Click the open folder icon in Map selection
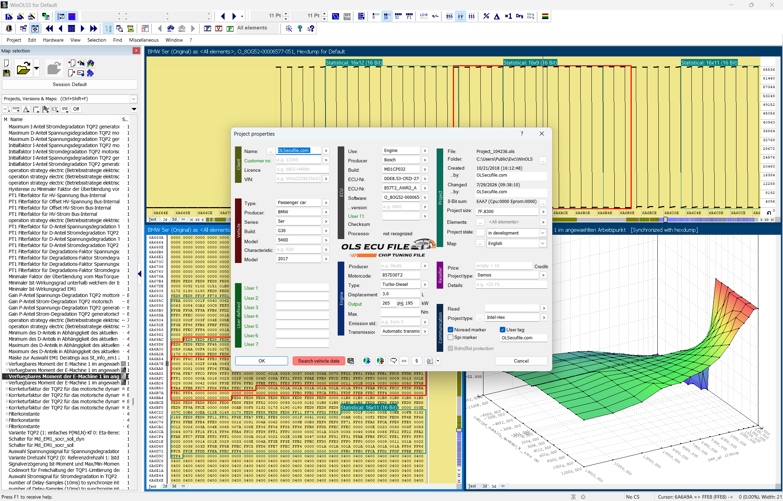The width and height of the screenshot is (783, 501). pyautogui.click(x=24, y=68)
